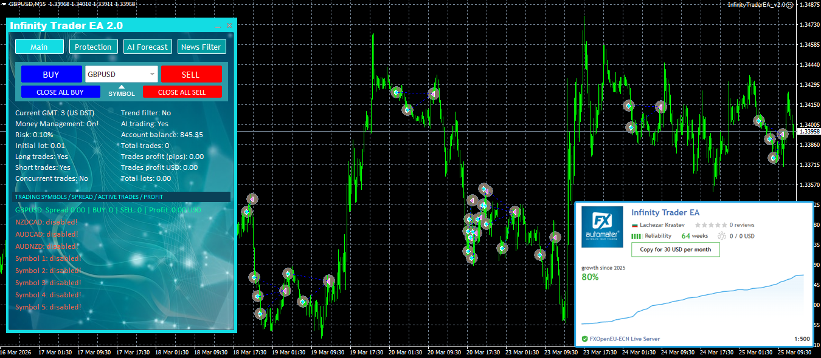The width and height of the screenshot is (821, 358).
Task: Click the star rating in signal card
Action: pyautogui.click(x=710, y=225)
